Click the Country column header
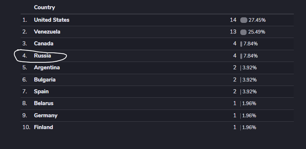This screenshot has width=306, height=149. click(x=44, y=7)
